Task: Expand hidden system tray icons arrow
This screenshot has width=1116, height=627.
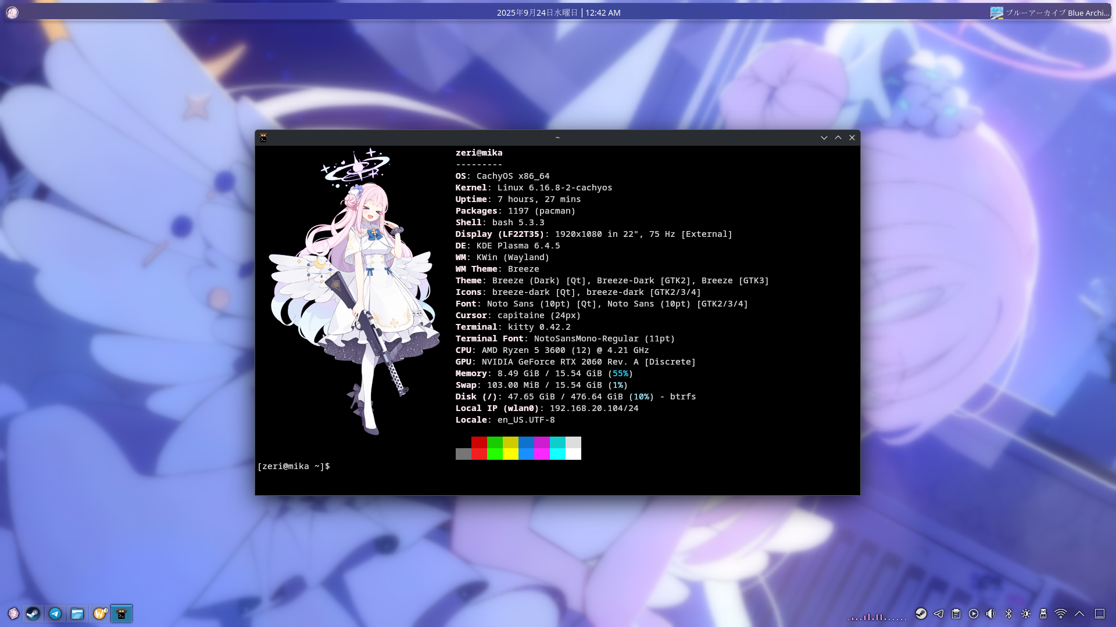Action: [x=1079, y=614]
